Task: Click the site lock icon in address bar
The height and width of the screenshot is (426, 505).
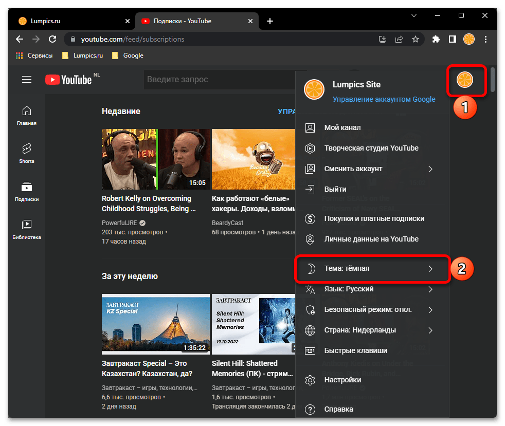Action: click(x=73, y=39)
